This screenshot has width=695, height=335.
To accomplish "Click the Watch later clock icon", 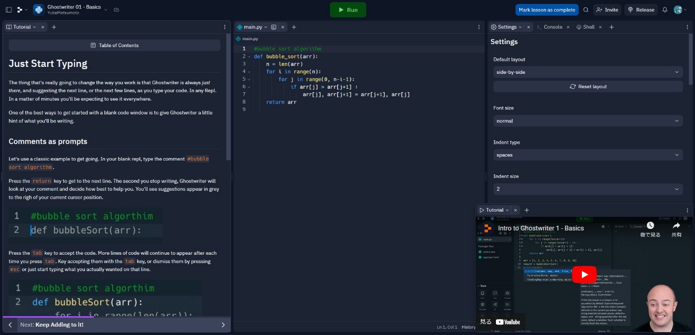I will tap(650, 226).
